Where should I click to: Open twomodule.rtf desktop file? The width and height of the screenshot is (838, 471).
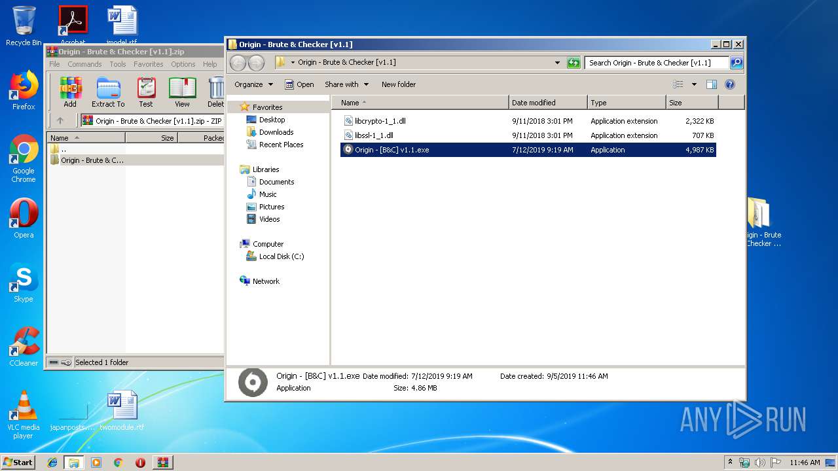coord(122,411)
